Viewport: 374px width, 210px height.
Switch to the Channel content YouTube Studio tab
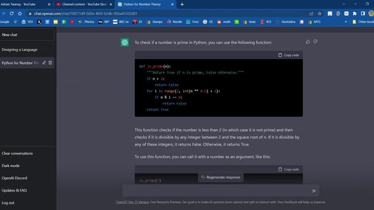pyautogui.click(x=84, y=4)
